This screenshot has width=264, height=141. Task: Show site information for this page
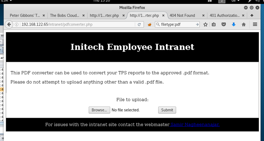coord(17,24)
